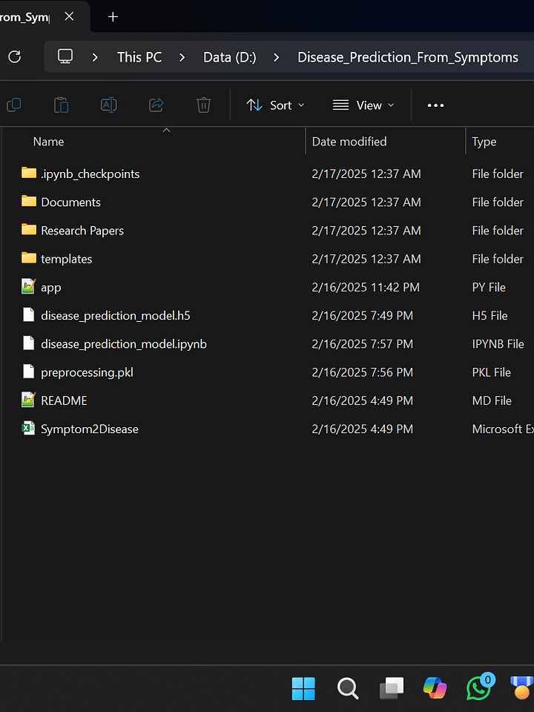Expand chevron after the PC icon

coord(95,57)
